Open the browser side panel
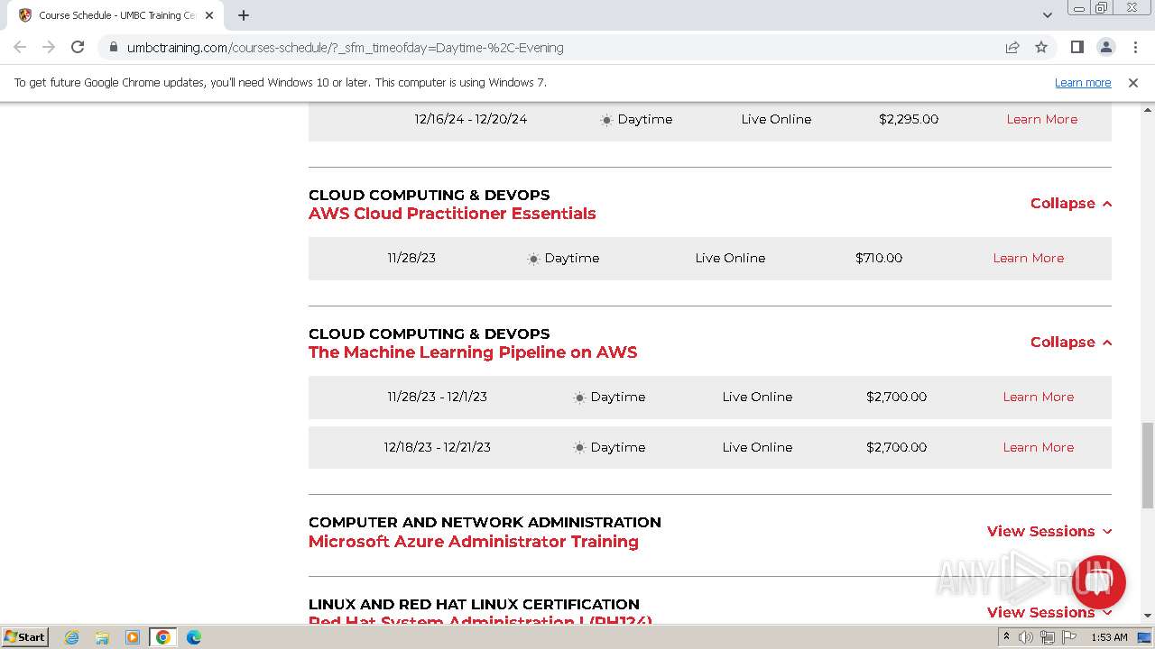 pos(1076,48)
